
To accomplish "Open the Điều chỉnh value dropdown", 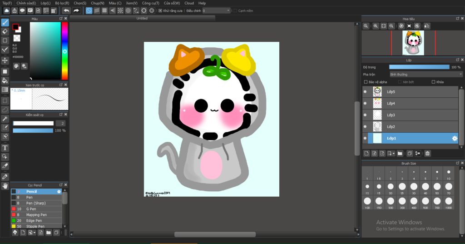I will click(216, 11).
